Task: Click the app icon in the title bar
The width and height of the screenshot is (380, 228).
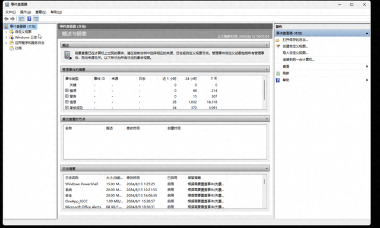Action: tap(7, 4)
